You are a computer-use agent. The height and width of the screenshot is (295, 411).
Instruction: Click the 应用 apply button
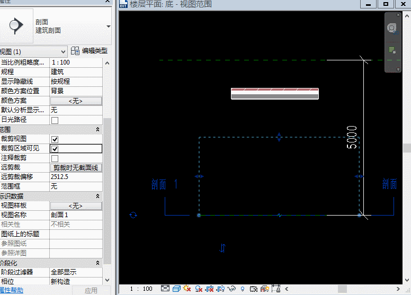pos(91,291)
